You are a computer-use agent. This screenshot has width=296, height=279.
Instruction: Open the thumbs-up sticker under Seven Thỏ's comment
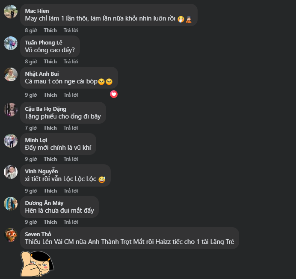click(37, 264)
